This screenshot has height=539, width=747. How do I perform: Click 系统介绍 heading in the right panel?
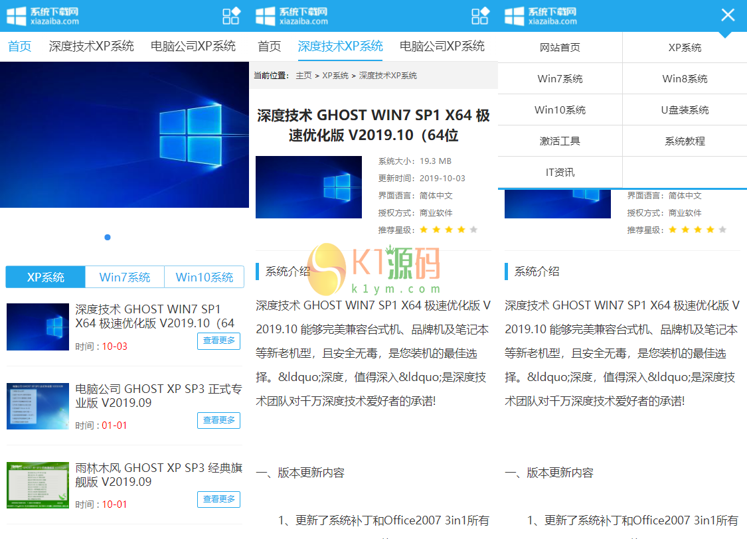click(537, 271)
